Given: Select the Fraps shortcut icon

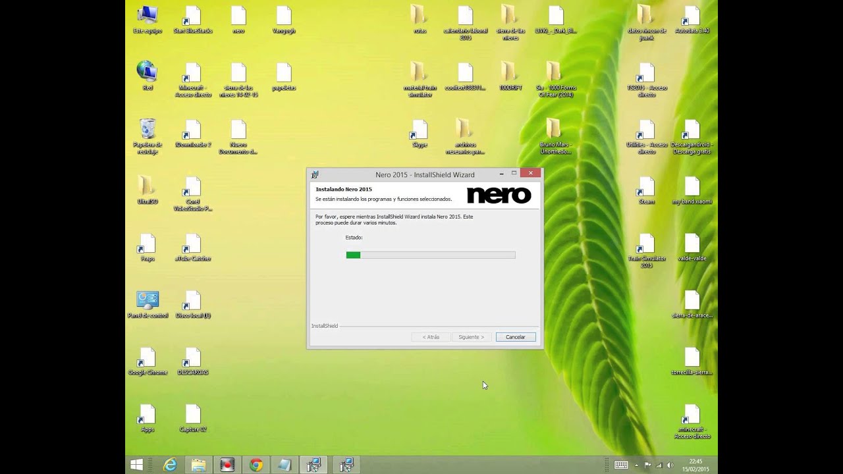Looking at the screenshot, I should pyautogui.click(x=148, y=248).
